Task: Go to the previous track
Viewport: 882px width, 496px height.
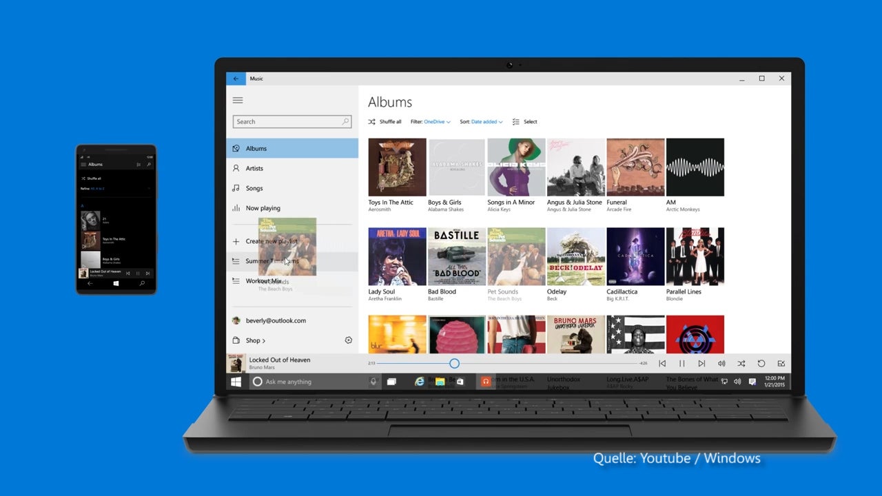Action: (x=662, y=364)
